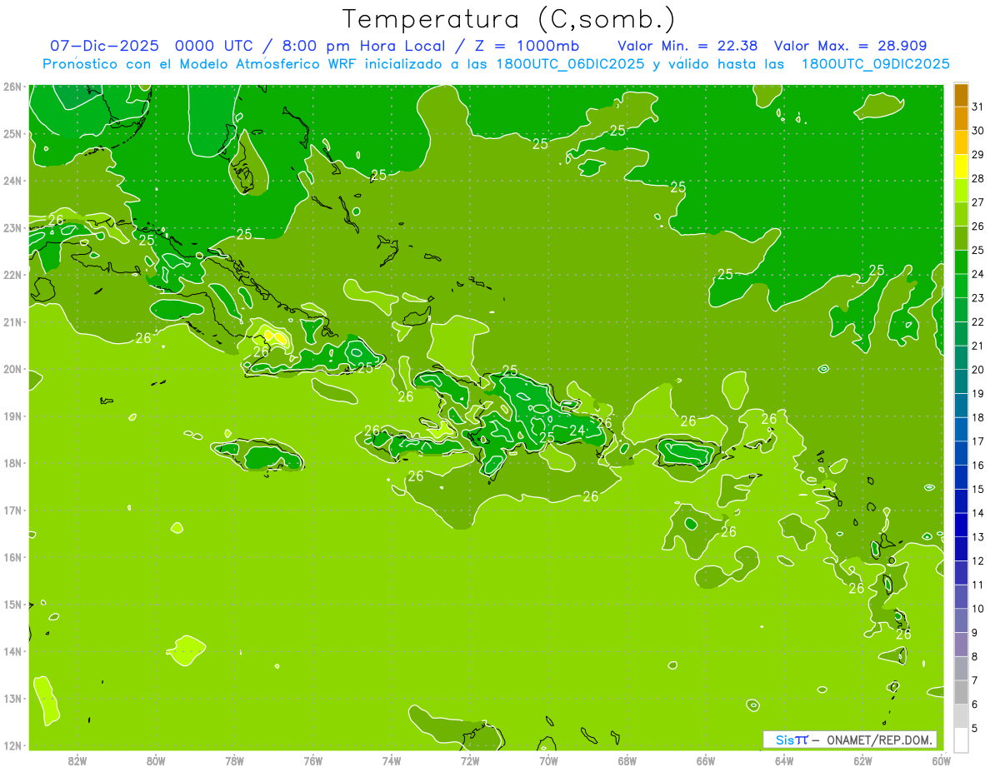The image size is (1000, 772).
Task: Click the 'Valor Max. = 28.909' text
Action: 850,46
